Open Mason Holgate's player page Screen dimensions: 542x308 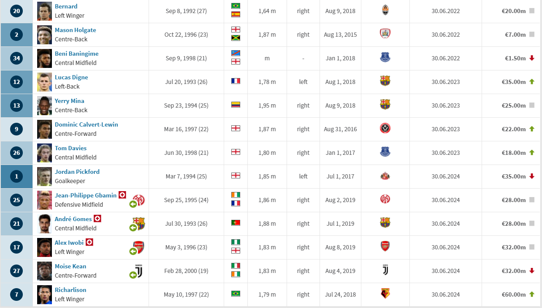click(x=76, y=30)
